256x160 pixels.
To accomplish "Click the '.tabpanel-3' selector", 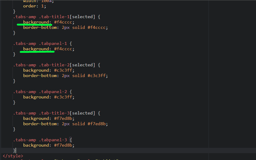I will (x=53, y=140).
